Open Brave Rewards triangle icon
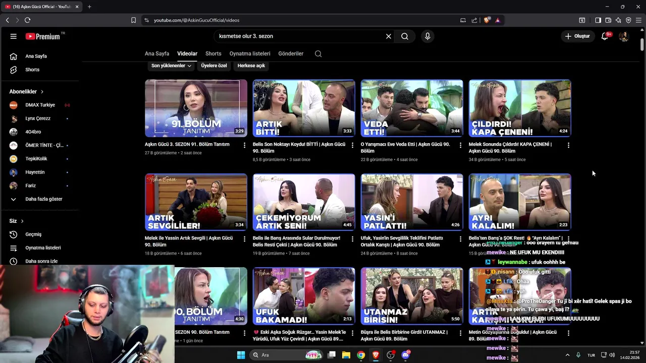 [x=498, y=20]
